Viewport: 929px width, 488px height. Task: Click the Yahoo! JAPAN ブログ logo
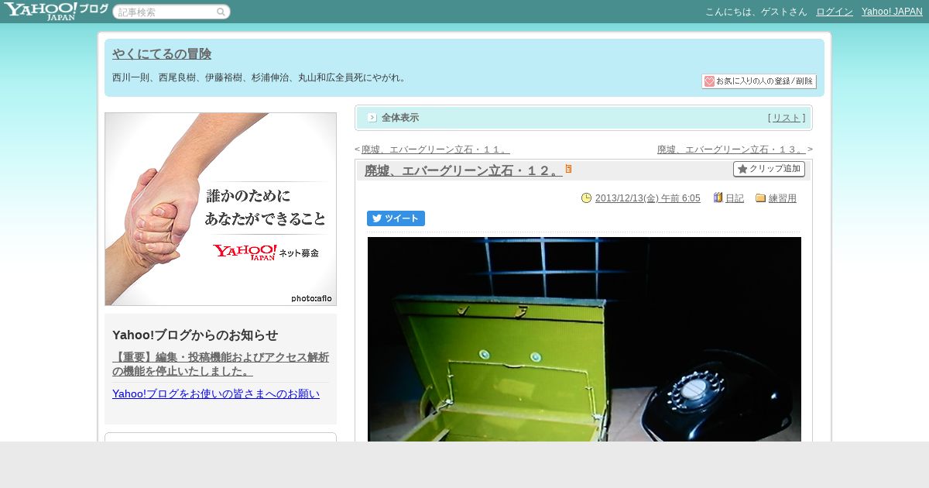coord(56,11)
